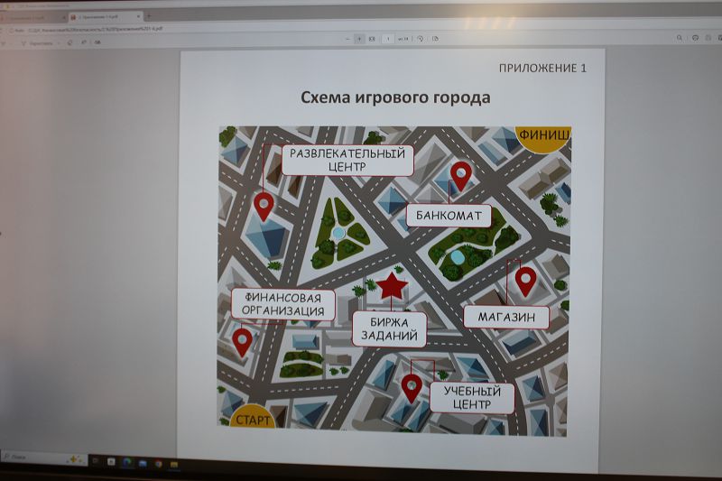Click the fit-to-page icon in PDF toolbar

point(373,39)
